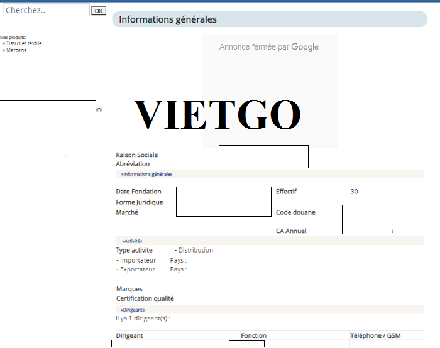Click the Téléphone / GSM column header
Image resolution: width=440 pixels, height=348 pixels.
pyautogui.click(x=375, y=336)
